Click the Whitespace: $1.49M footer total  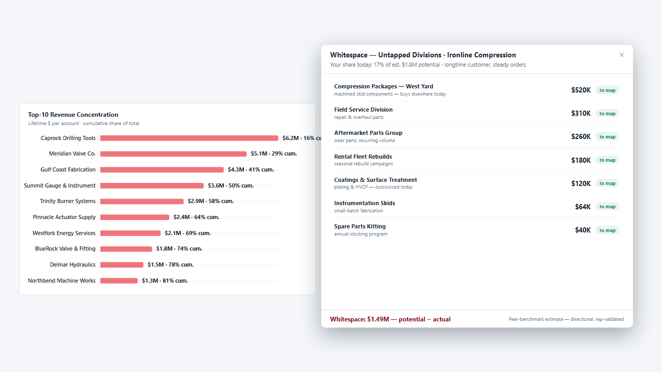point(390,319)
